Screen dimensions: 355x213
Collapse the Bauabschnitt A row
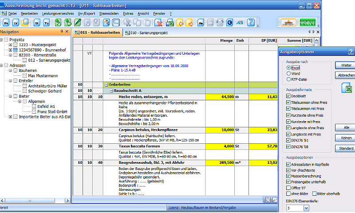click(x=111, y=91)
